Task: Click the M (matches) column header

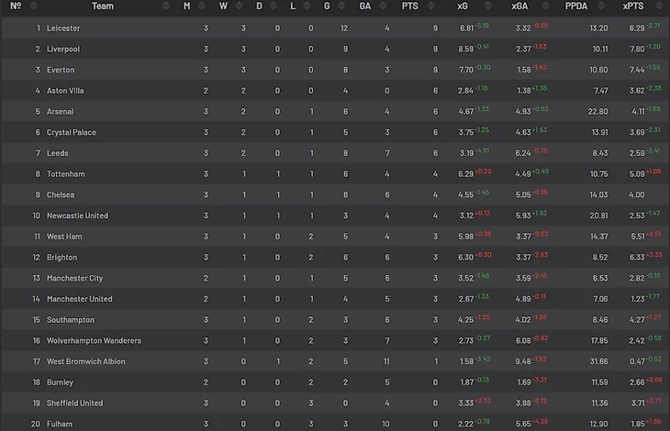Action: (x=187, y=6)
